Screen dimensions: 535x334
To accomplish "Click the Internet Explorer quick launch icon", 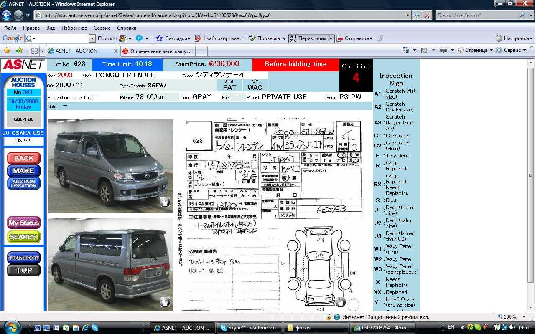I will [x=86, y=328].
